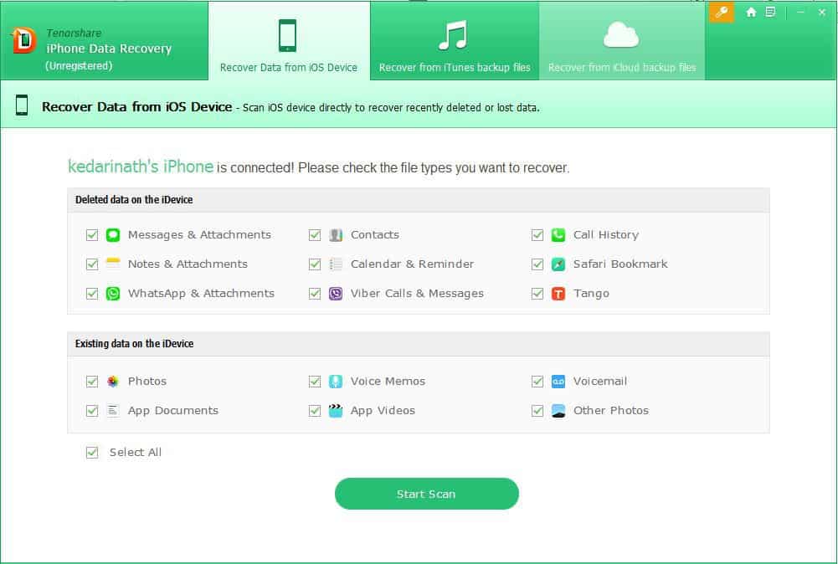Switch to Recover Data from iOS Device tab

[x=289, y=41]
